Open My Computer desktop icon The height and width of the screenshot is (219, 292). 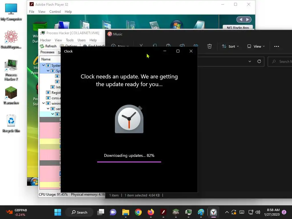(x=11, y=11)
